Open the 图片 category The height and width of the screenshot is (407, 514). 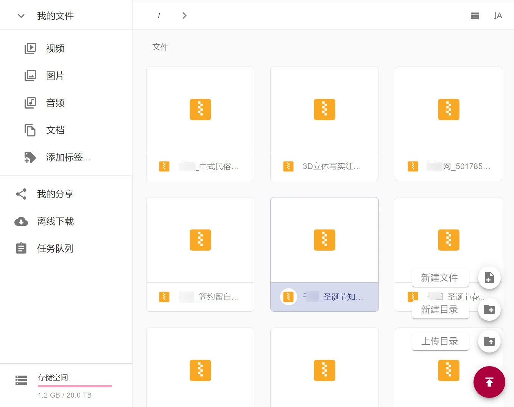[x=55, y=76]
